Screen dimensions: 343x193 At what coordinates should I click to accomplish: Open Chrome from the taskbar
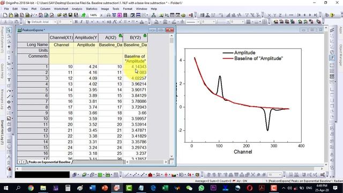(31, 188)
